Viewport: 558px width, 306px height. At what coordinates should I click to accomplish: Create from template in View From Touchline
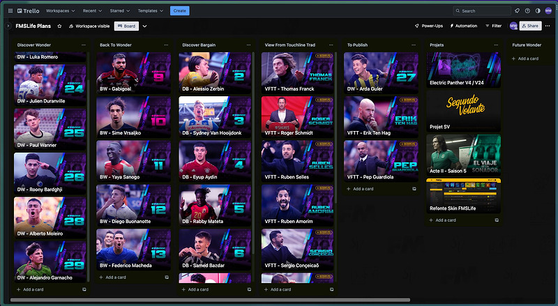click(332, 289)
